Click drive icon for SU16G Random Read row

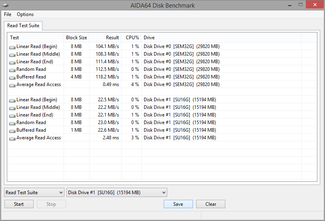[12, 123]
